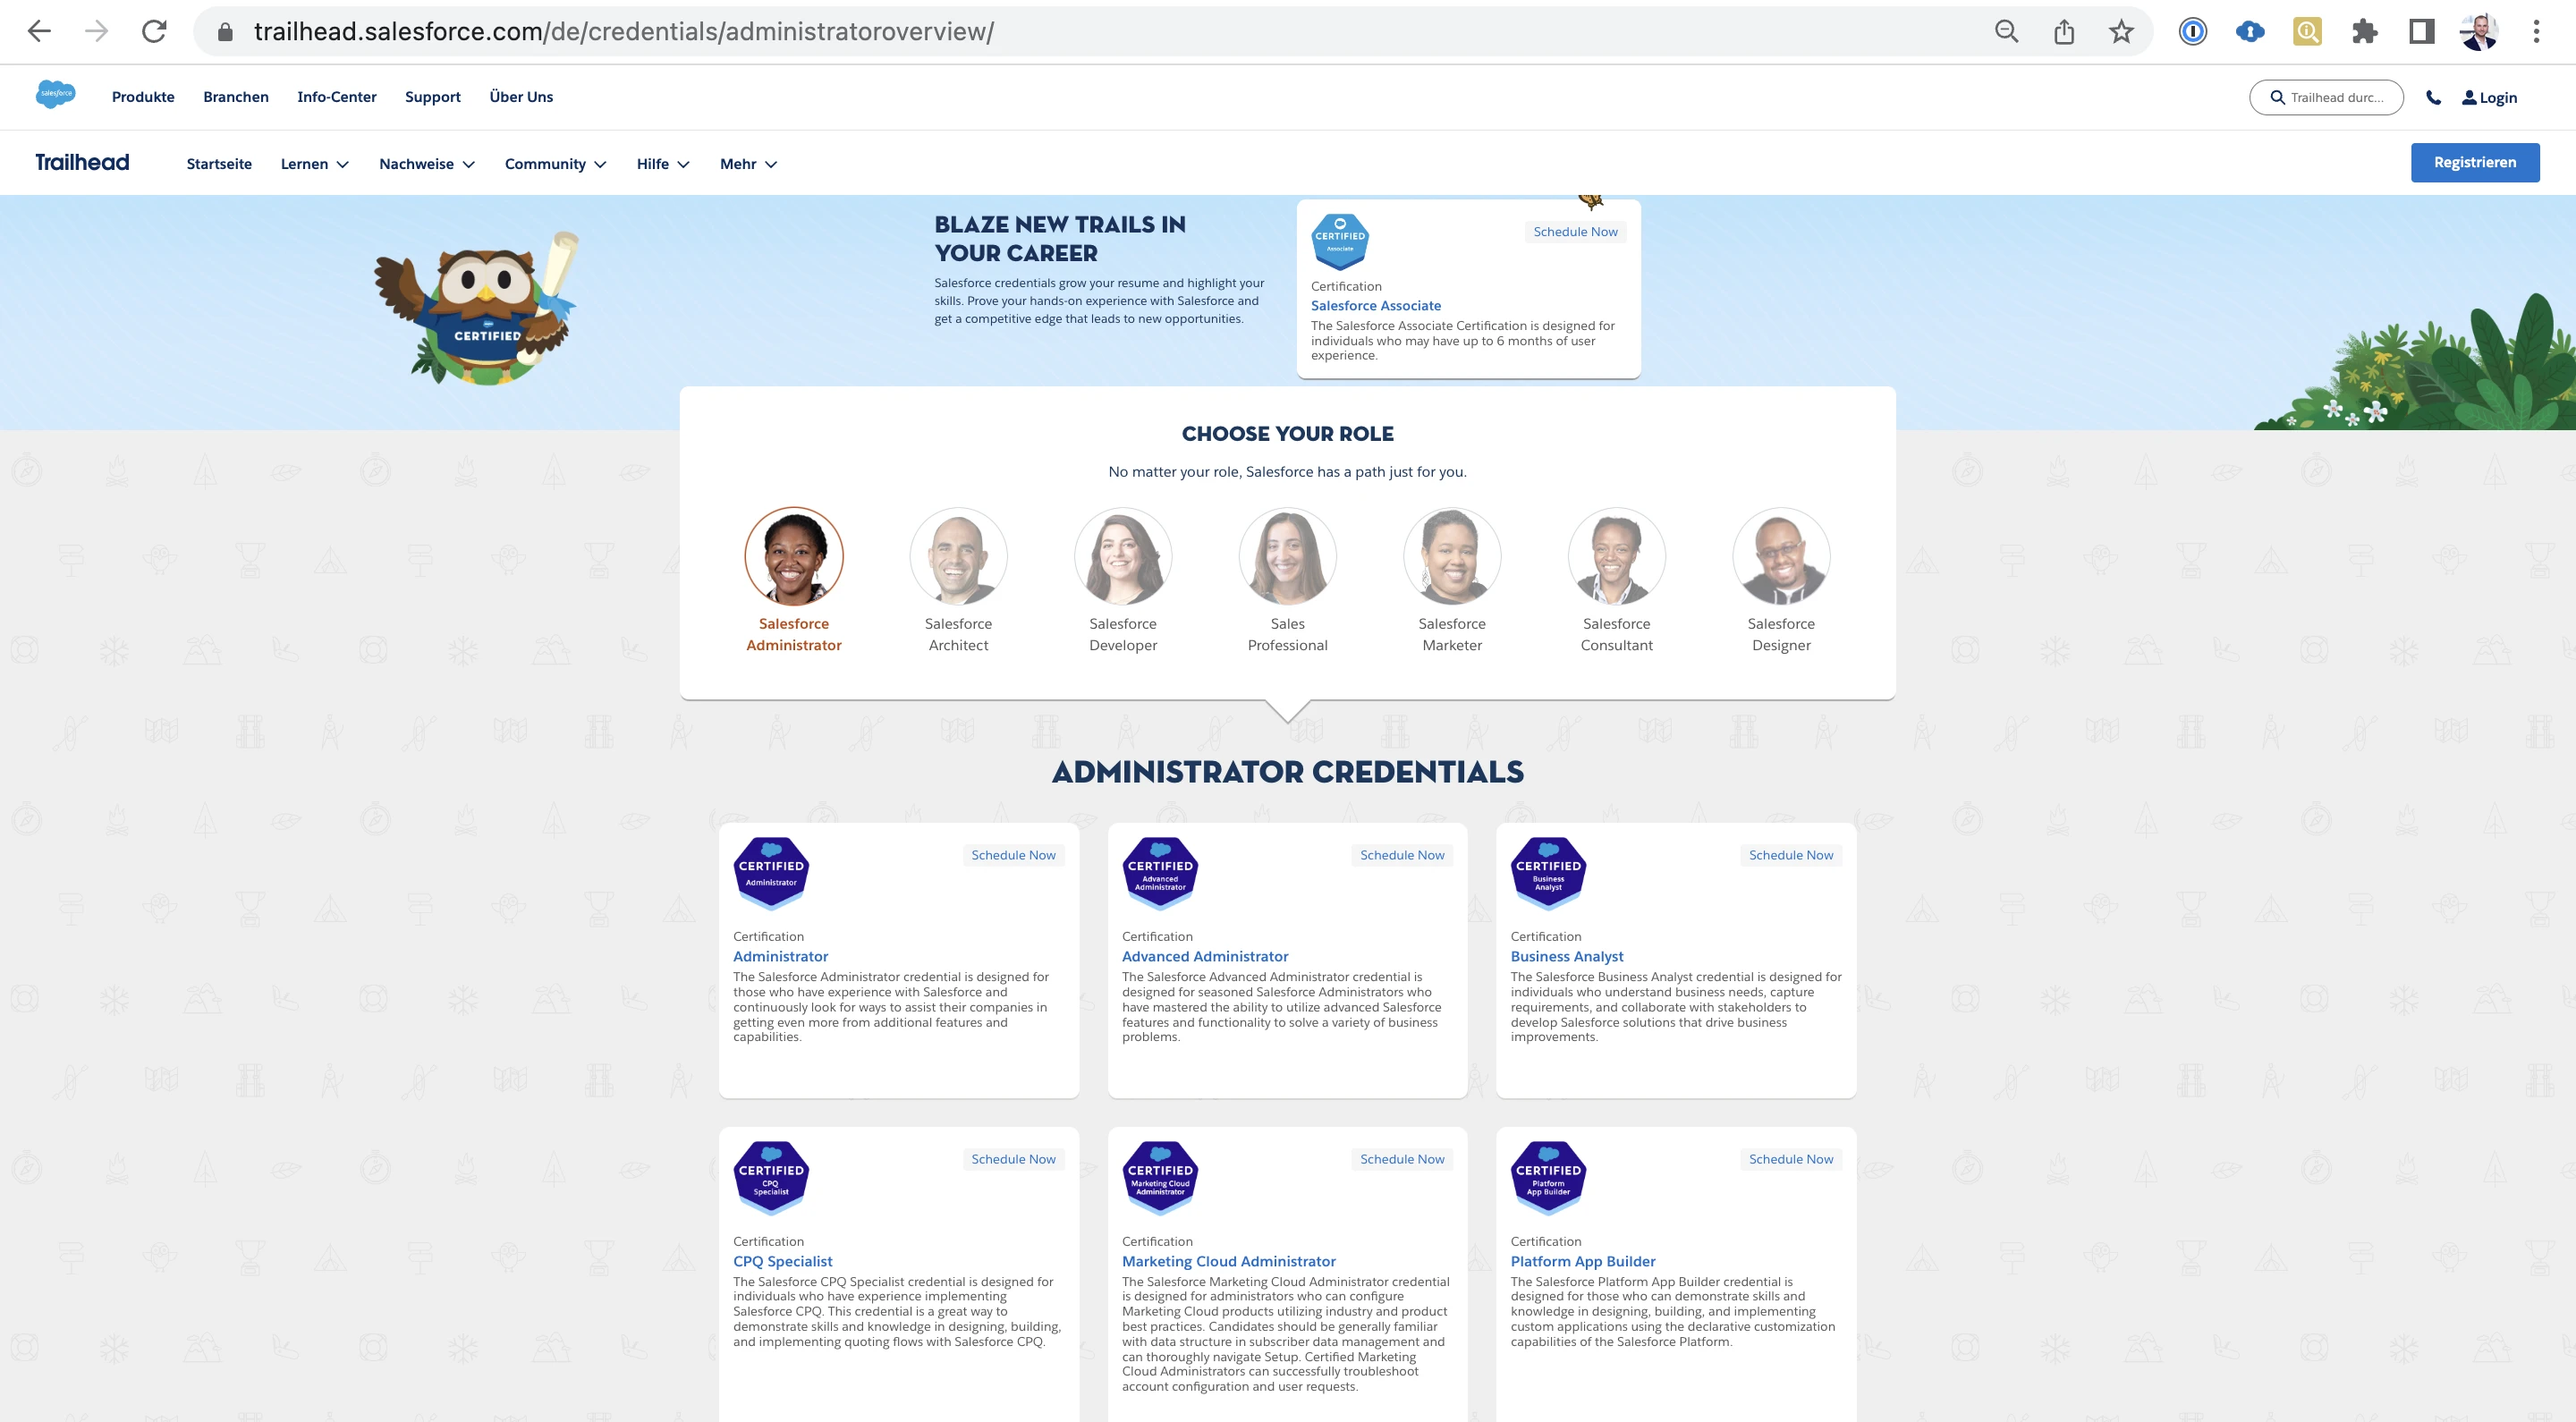Click the browser forward arrow
The image size is (2576, 1422).
96,32
